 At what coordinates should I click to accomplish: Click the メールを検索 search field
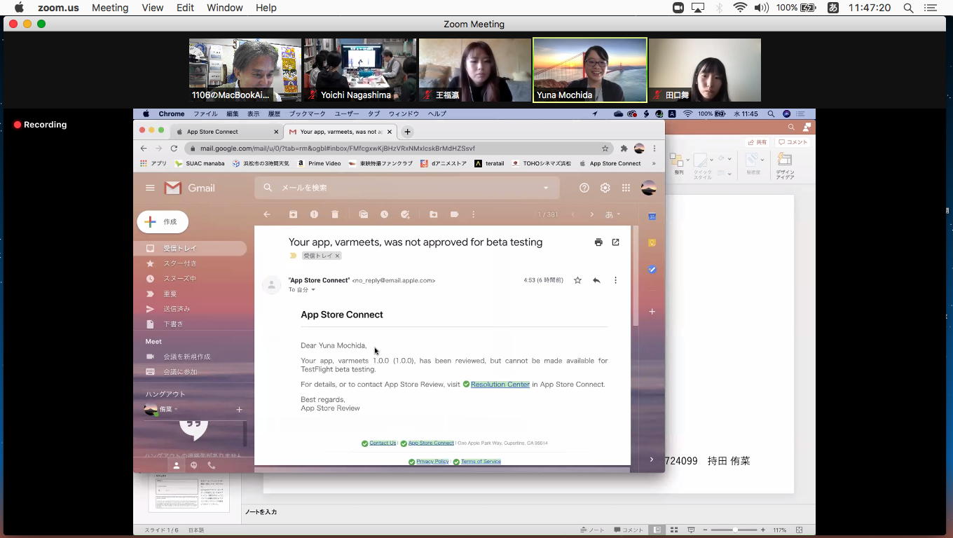[x=406, y=188]
